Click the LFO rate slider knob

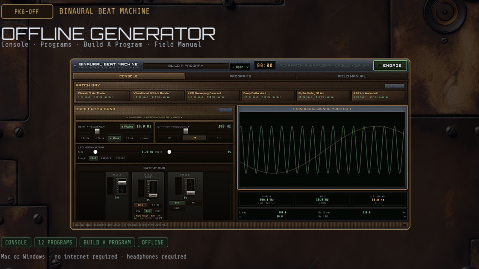pos(95,152)
